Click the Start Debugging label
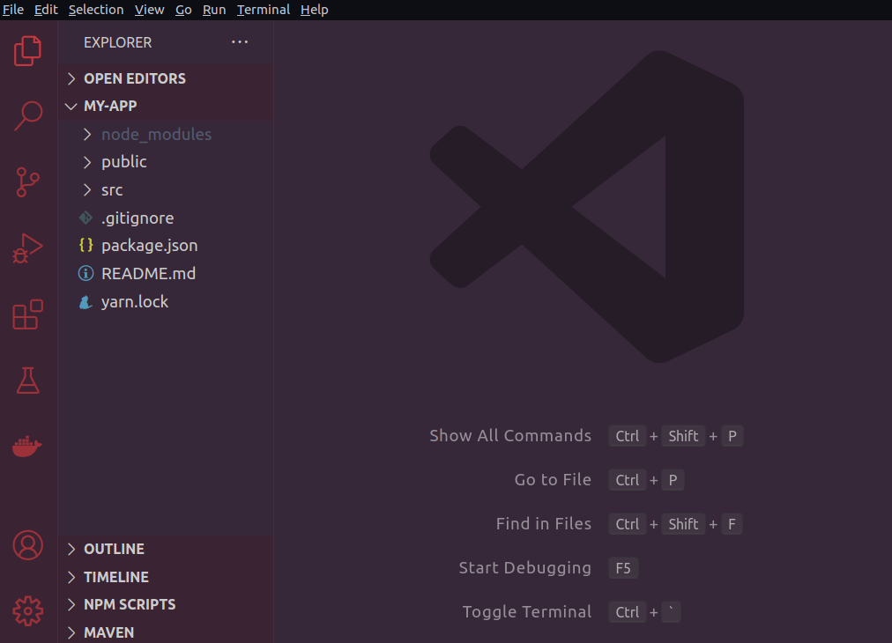The width and height of the screenshot is (892, 643). 525,567
